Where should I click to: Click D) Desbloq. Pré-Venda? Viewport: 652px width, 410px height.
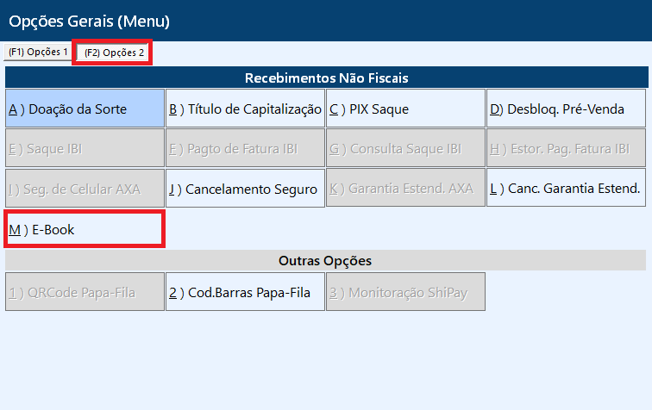point(567,108)
